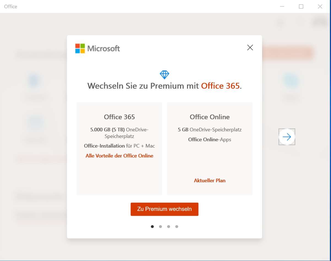Select the second carousel page dot
This screenshot has height=261, width=331.
[160, 227]
